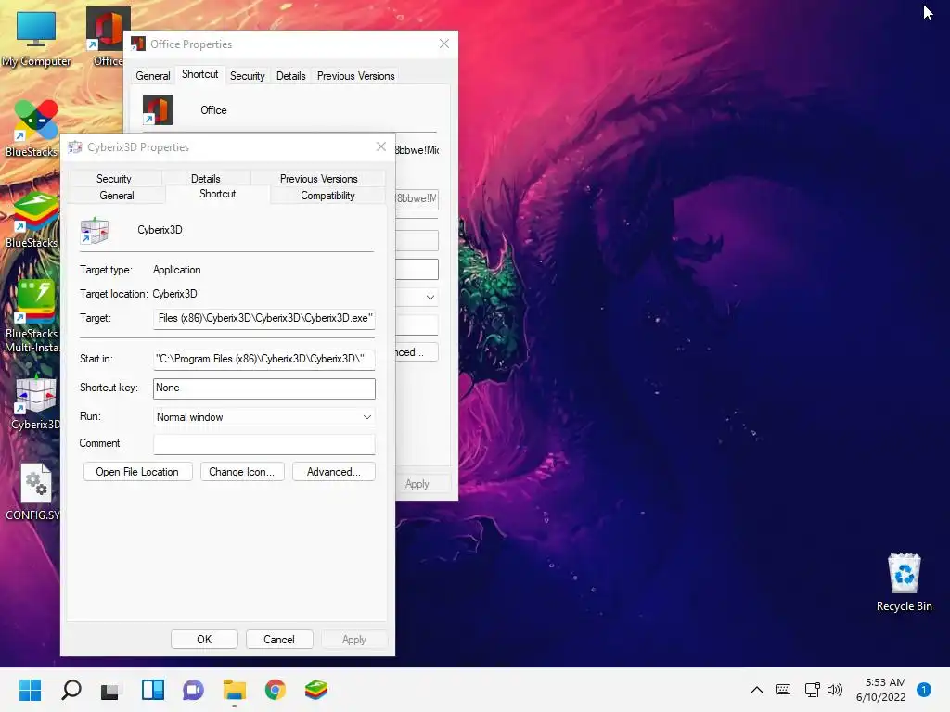Switch to General tab in Cyberix3D Properties

click(x=116, y=196)
